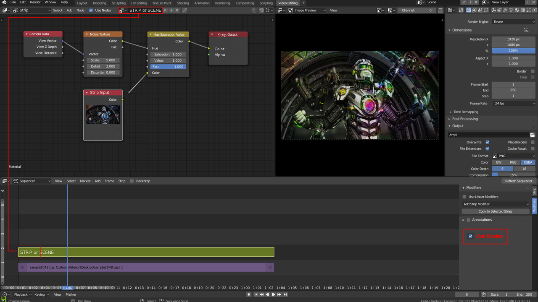Open the editor type selector in the node editor header
Viewport: 538px width, 302px height.
(x=5, y=10)
